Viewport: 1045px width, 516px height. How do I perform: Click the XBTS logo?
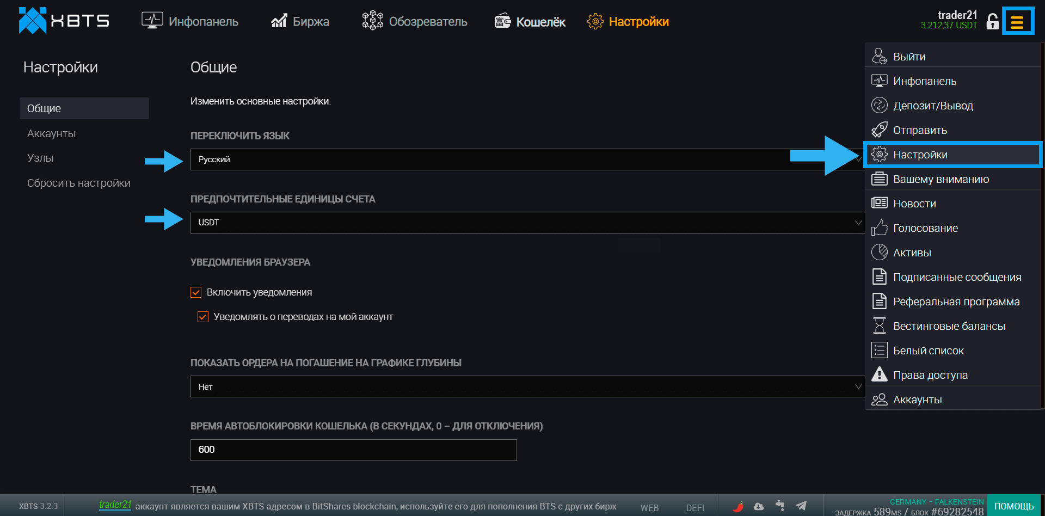point(64,21)
